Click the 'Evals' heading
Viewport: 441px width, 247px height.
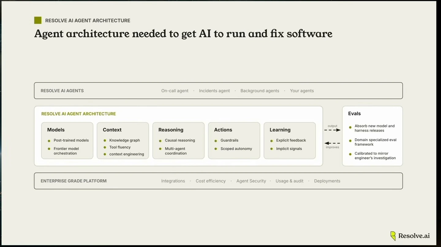[354, 114]
